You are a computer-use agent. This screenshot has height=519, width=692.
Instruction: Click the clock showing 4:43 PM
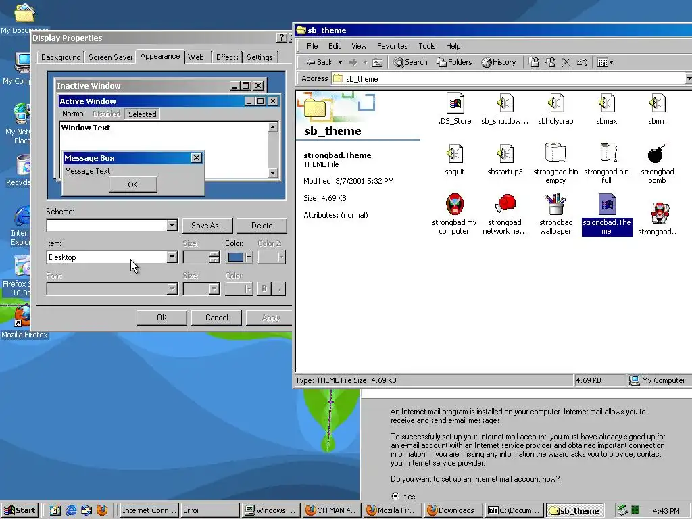(666, 511)
